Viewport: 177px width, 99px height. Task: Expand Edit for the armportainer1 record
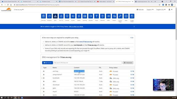(x=132, y=75)
